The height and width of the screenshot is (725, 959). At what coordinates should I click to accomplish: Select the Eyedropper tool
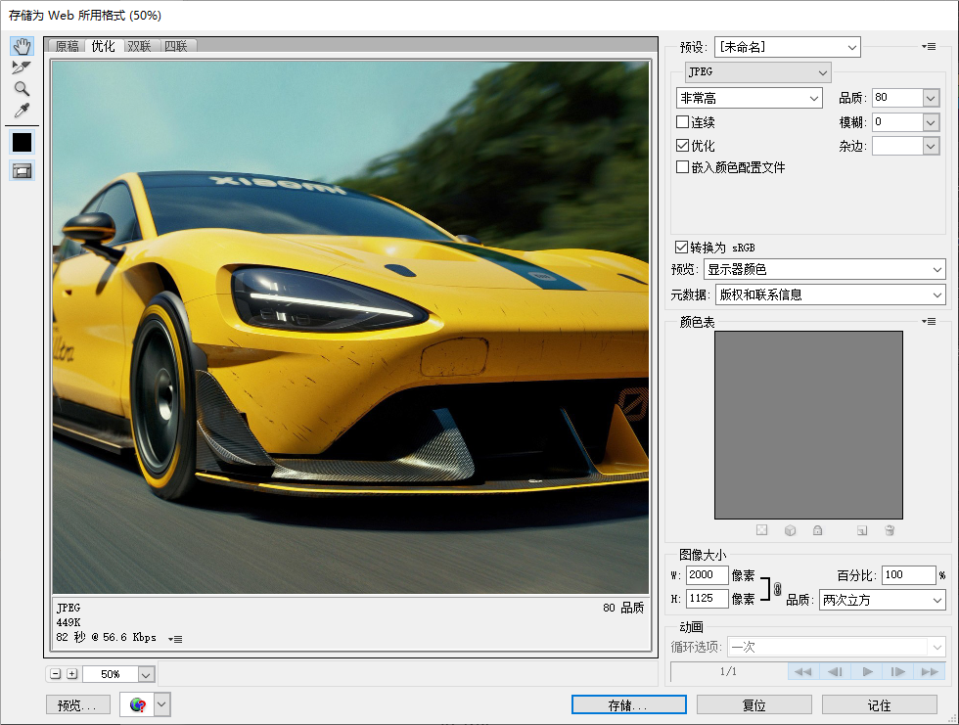coord(22,111)
